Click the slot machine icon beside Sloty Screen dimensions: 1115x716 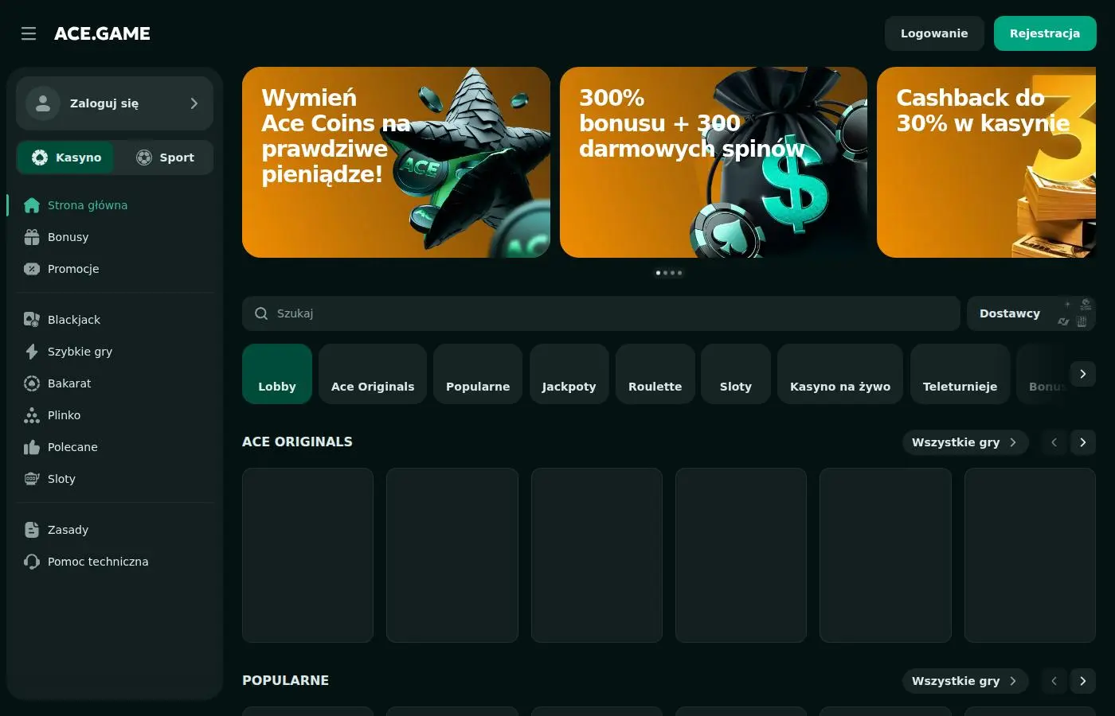(x=32, y=479)
